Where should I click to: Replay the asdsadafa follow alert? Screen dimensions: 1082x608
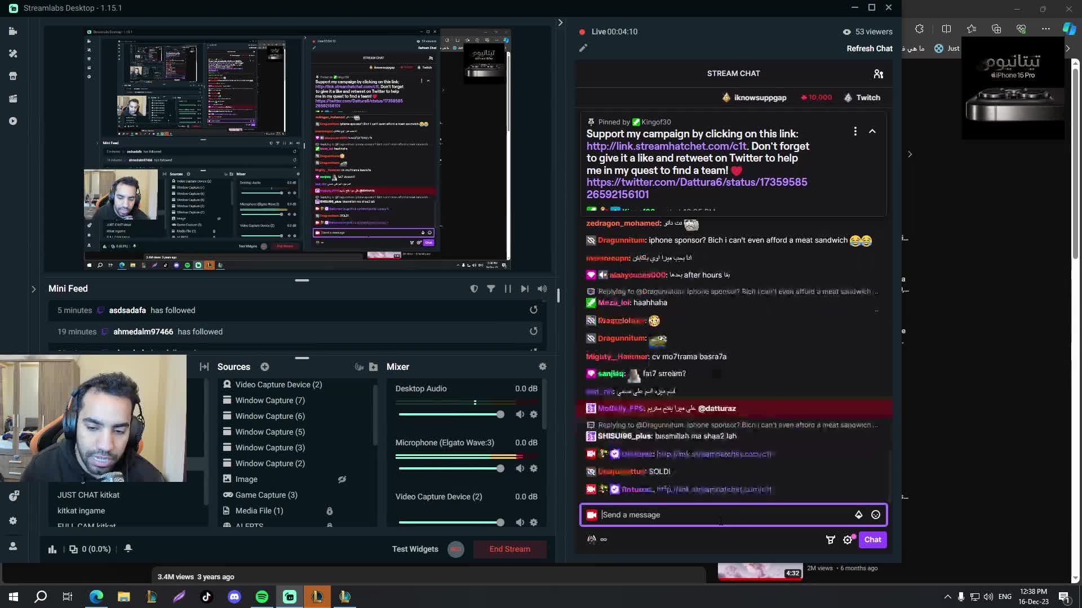534,310
